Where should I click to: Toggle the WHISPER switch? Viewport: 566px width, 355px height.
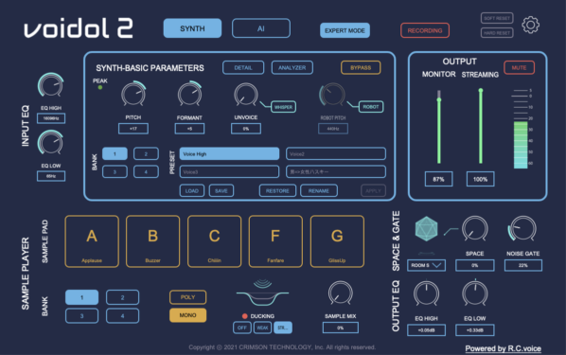click(x=283, y=107)
